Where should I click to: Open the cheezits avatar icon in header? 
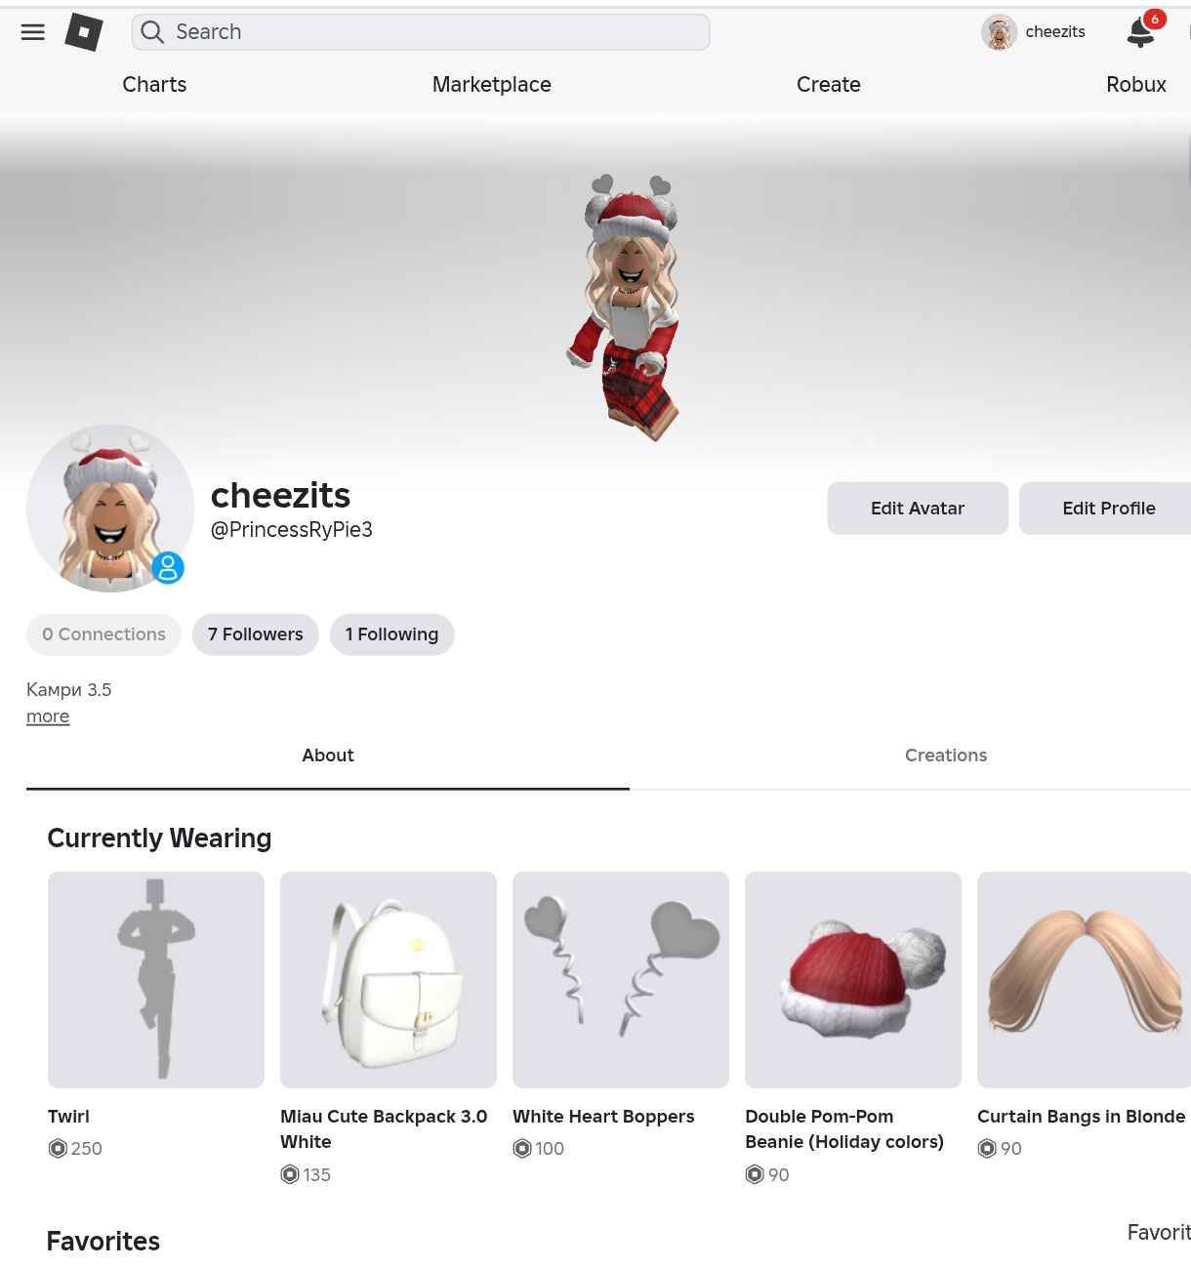point(999,32)
